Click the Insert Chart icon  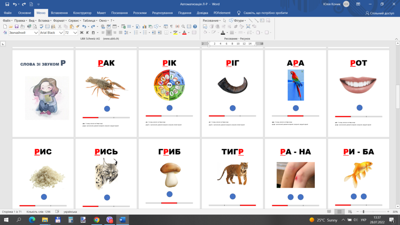point(144,26)
